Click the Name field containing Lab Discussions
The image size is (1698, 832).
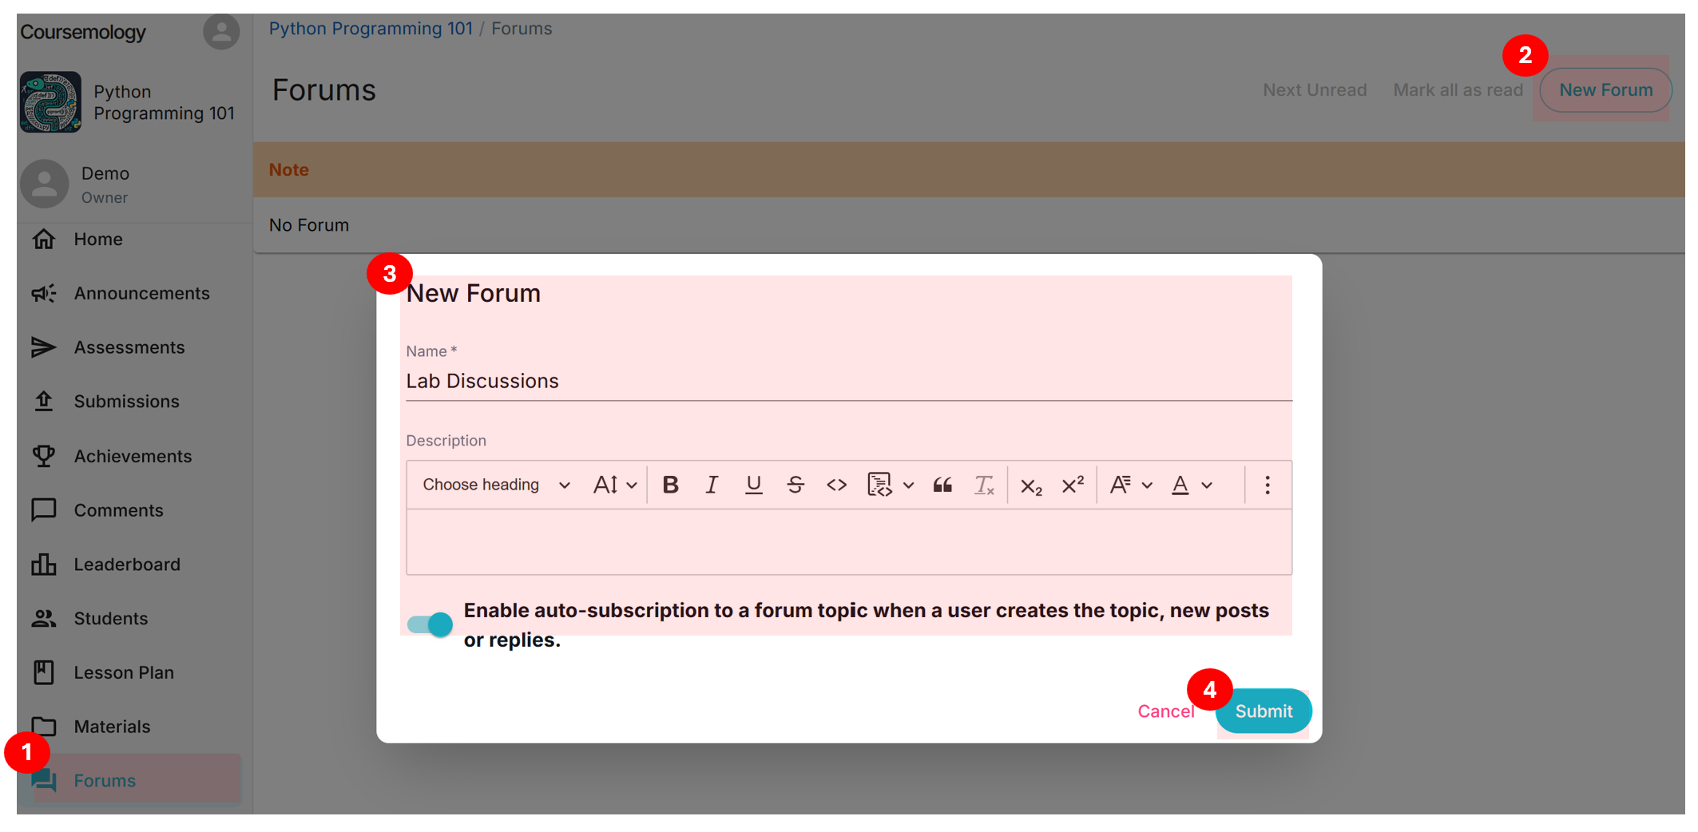(849, 381)
